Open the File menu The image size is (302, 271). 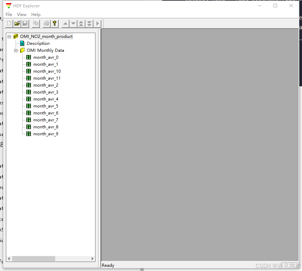pos(9,15)
